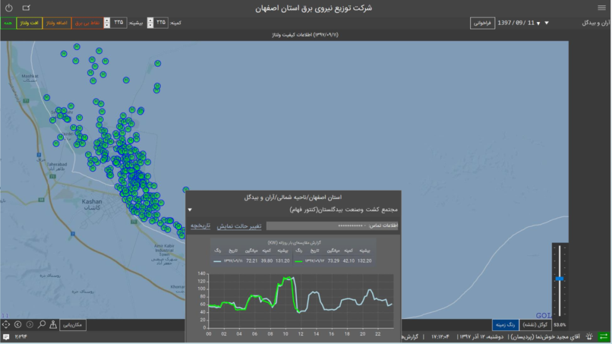Click the magnifier search icon on map toolbar
Screen dimensions: 612x344
tap(42, 324)
